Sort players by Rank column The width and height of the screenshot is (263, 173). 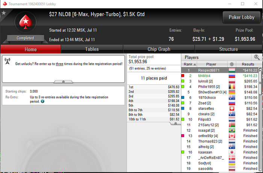[x=189, y=64]
